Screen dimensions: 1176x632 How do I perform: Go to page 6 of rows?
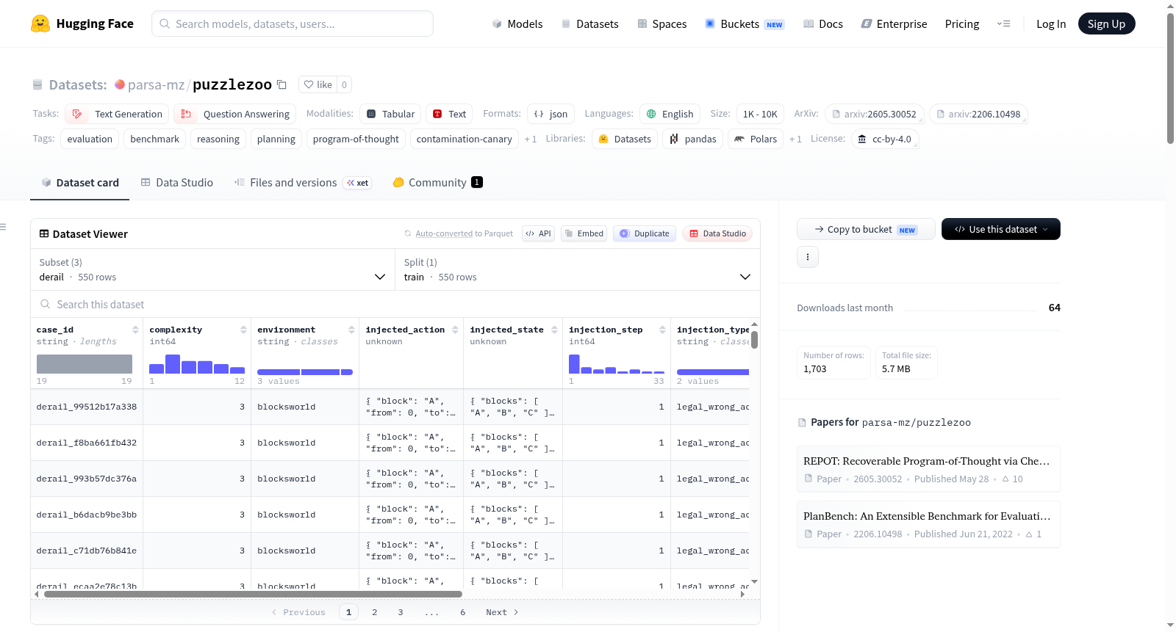[x=463, y=612]
